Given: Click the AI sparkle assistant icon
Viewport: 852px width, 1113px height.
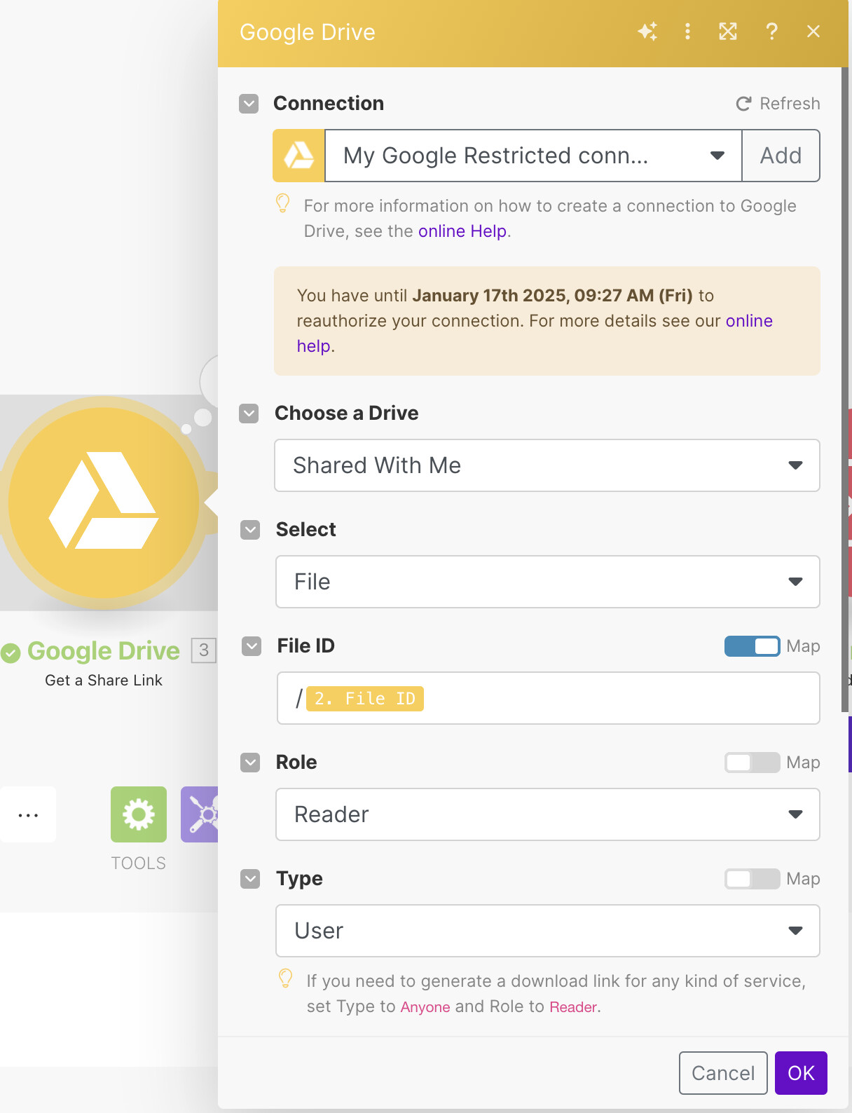Looking at the screenshot, I should [647, 32].
